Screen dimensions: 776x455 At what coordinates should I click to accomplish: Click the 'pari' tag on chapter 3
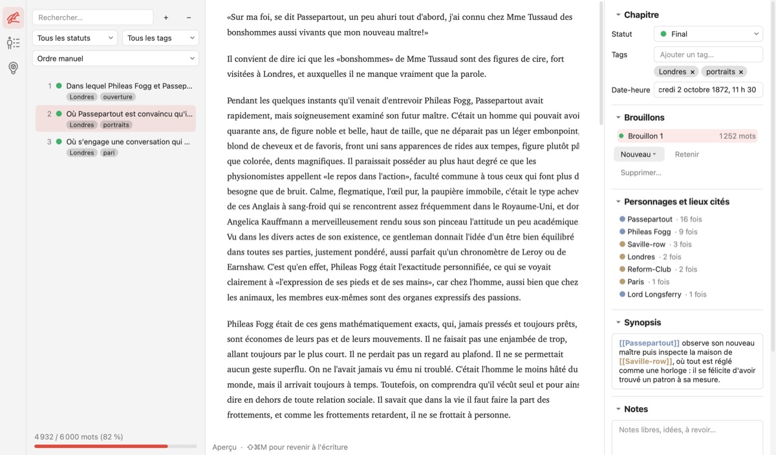coord(110,153)
